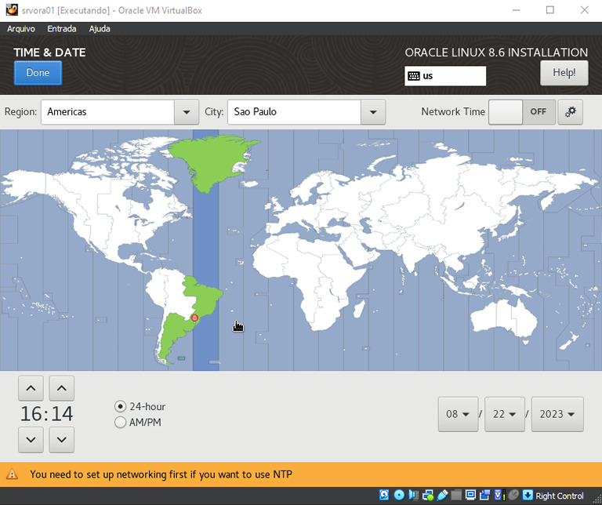This screenshot has width=602, height=505.
Task: Click the network adapter status icon
Action: tap(428, 495)
